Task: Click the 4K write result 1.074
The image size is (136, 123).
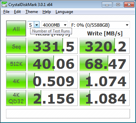Action: point(105,81)
